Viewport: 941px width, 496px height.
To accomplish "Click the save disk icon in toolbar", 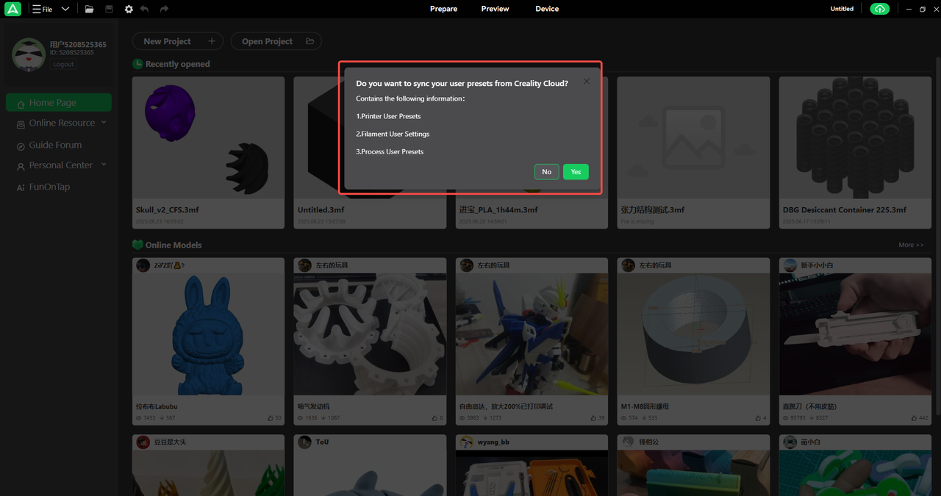I will point(109,9).
